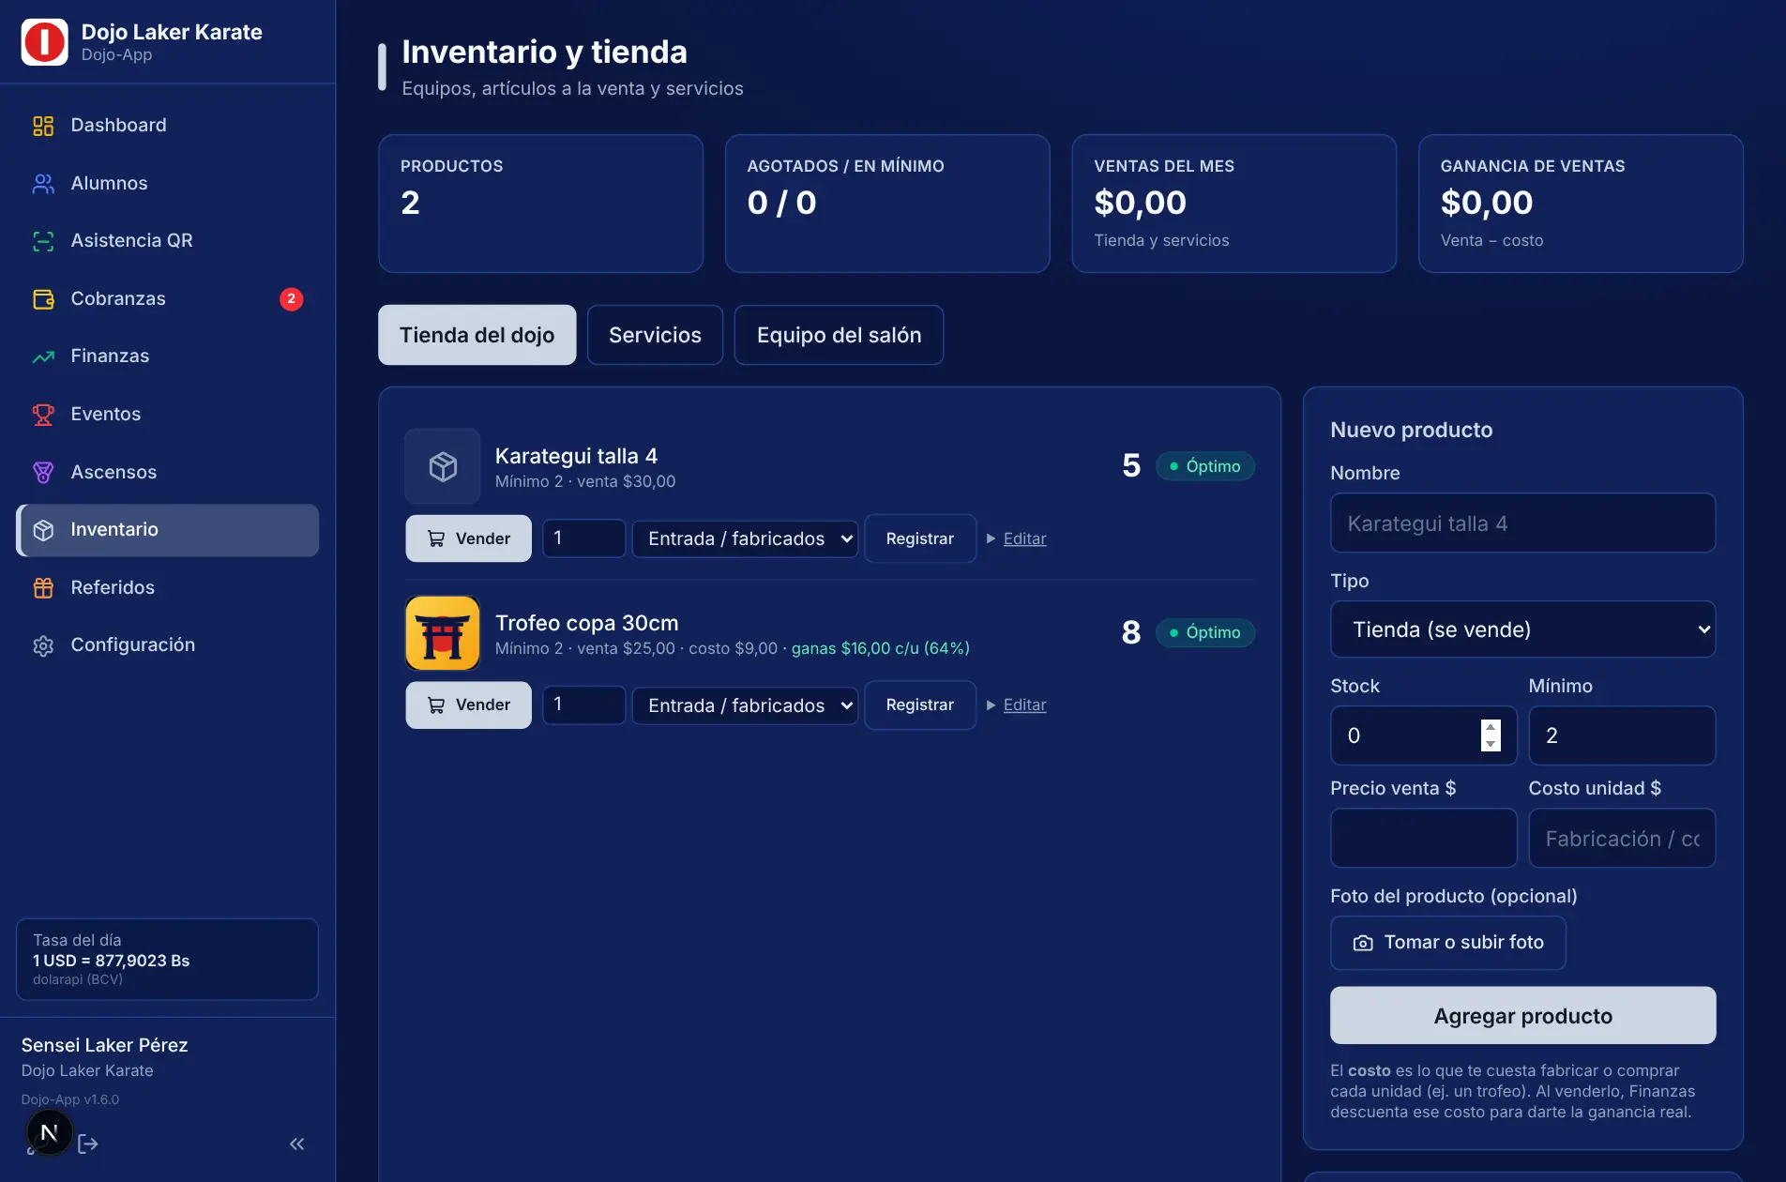Focus quantity field for Trofeo copa 30cm
This screenshot has height=1182, width=1786.
(x=584, y=705)
